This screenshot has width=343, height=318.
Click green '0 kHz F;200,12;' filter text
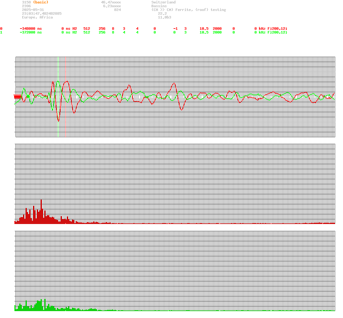point(271,32)
